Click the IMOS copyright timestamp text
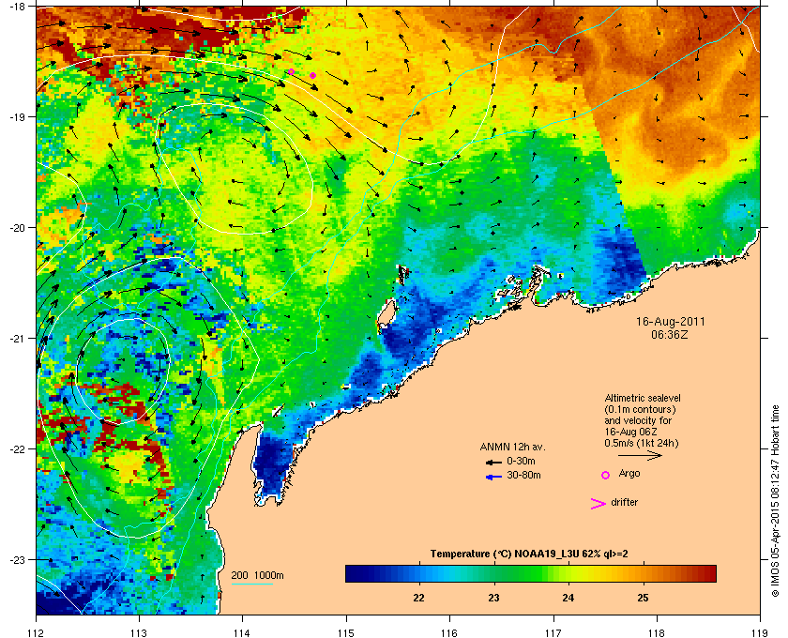Image resolution: width=788 pixels, height=638 pixels. (775, 501)
